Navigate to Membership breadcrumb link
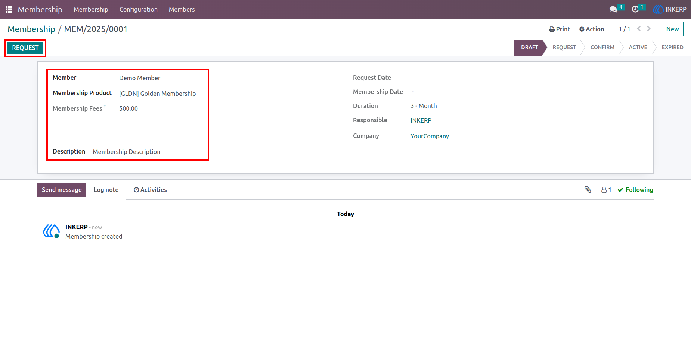 click(31, 29)
